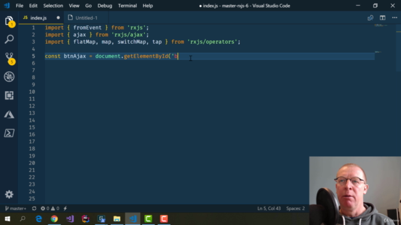Click fromEvent in the line 1 import

tap(87, 27)
